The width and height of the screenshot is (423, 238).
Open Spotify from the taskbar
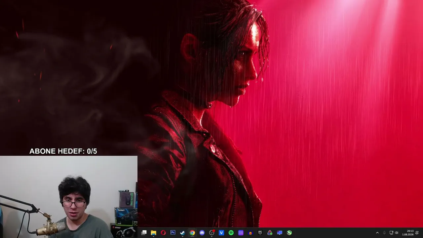tap(231, 233)
